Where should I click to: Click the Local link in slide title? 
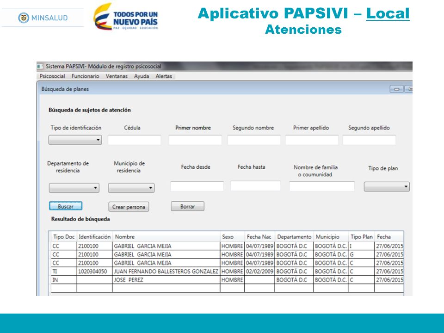click(x=388, y=13)
